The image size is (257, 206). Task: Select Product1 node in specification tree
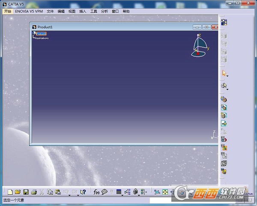41,33
